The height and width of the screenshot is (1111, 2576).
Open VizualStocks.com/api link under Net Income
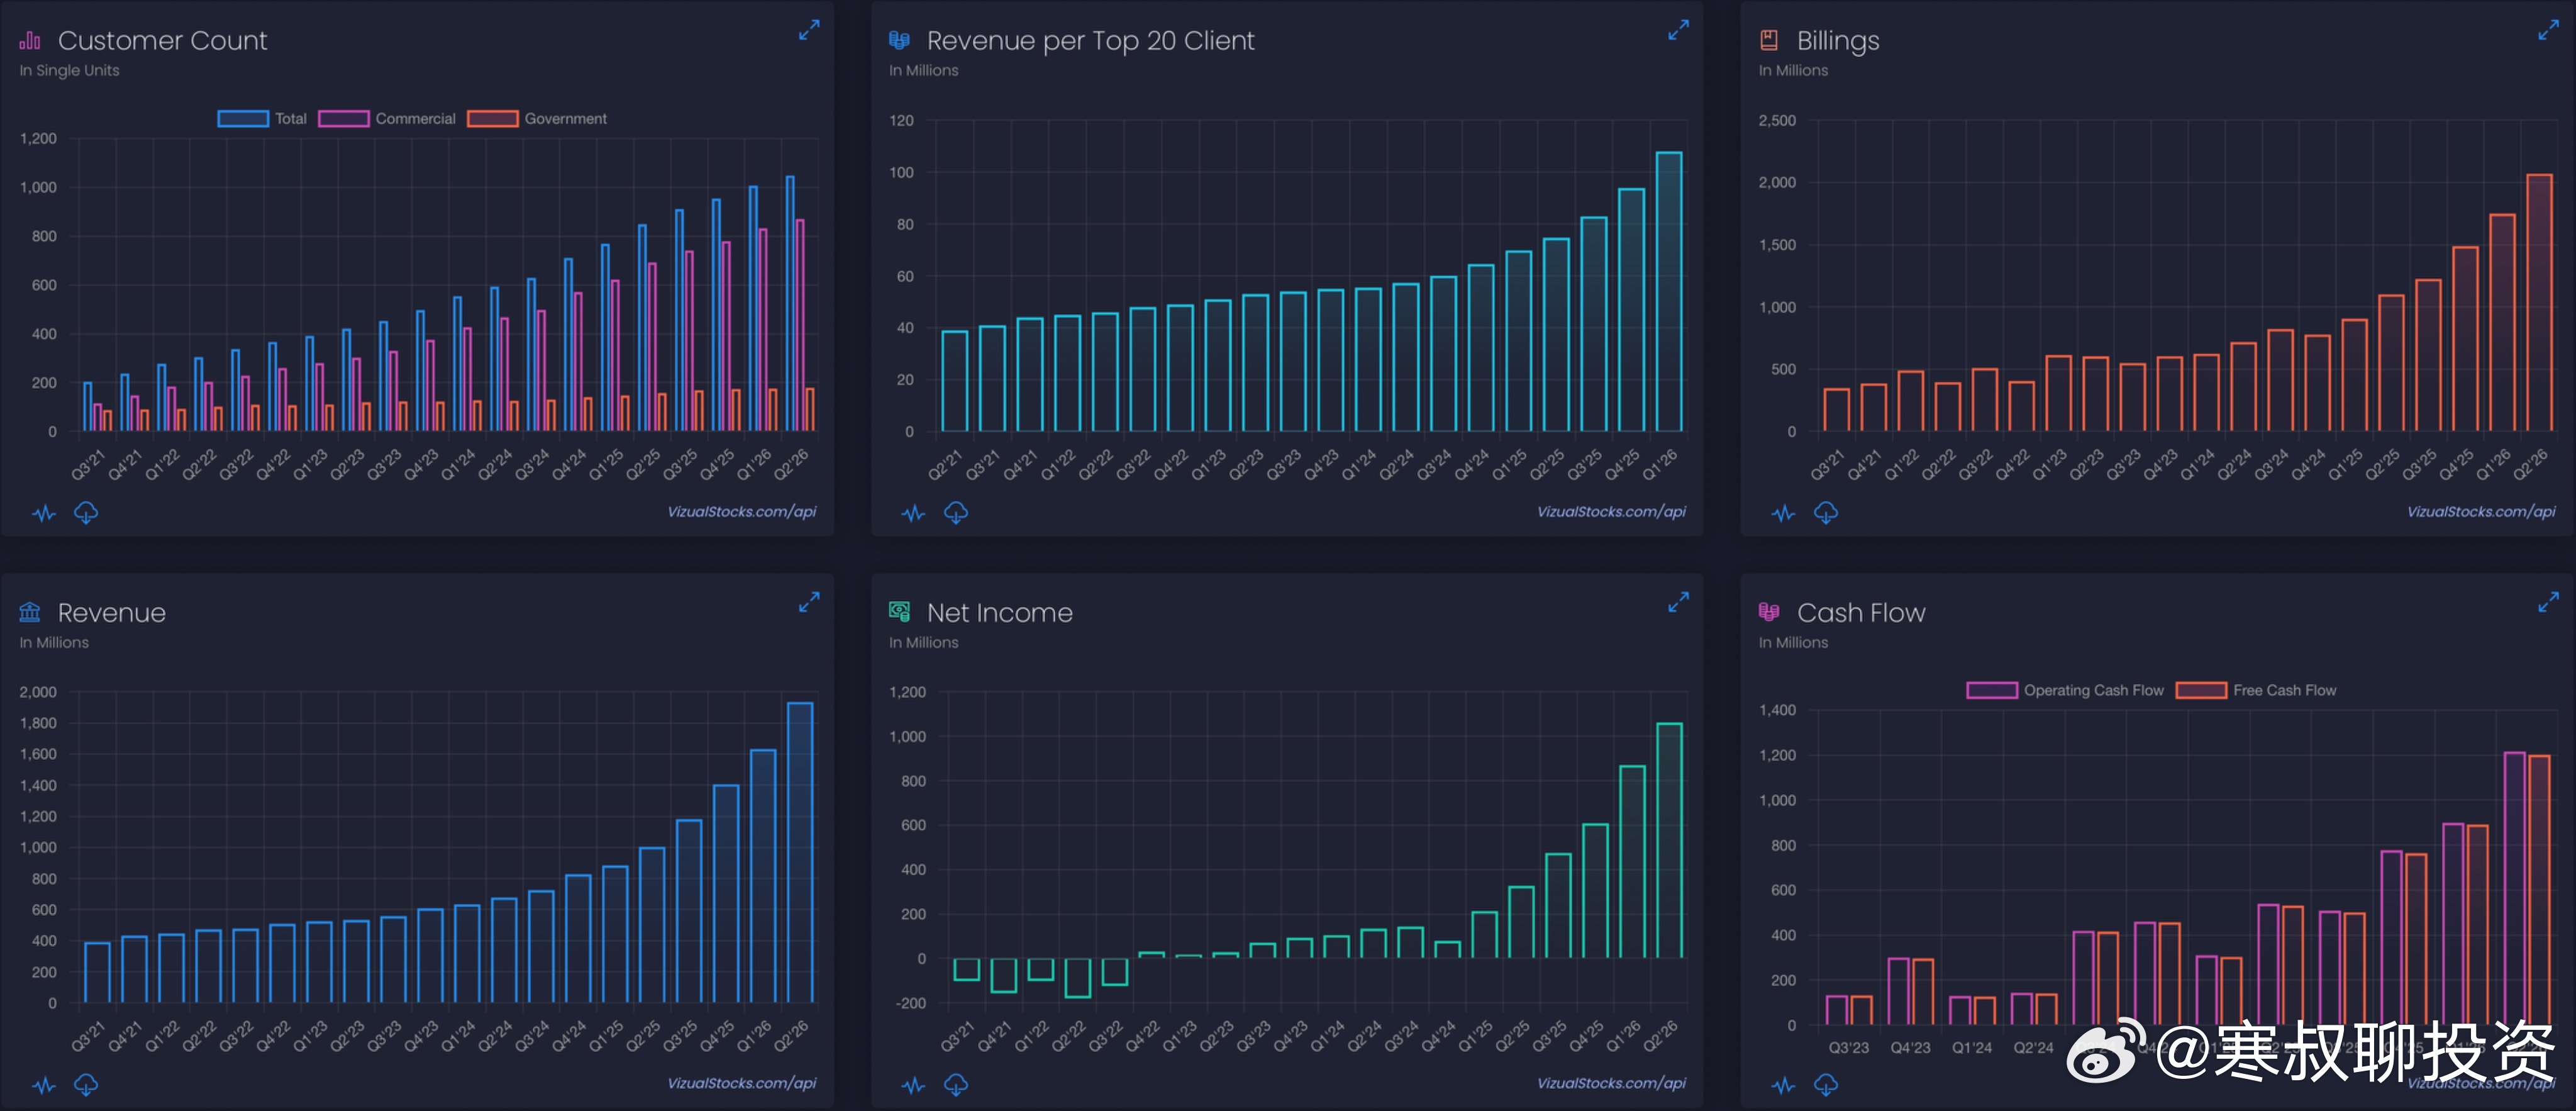tap(1611, 1083)
